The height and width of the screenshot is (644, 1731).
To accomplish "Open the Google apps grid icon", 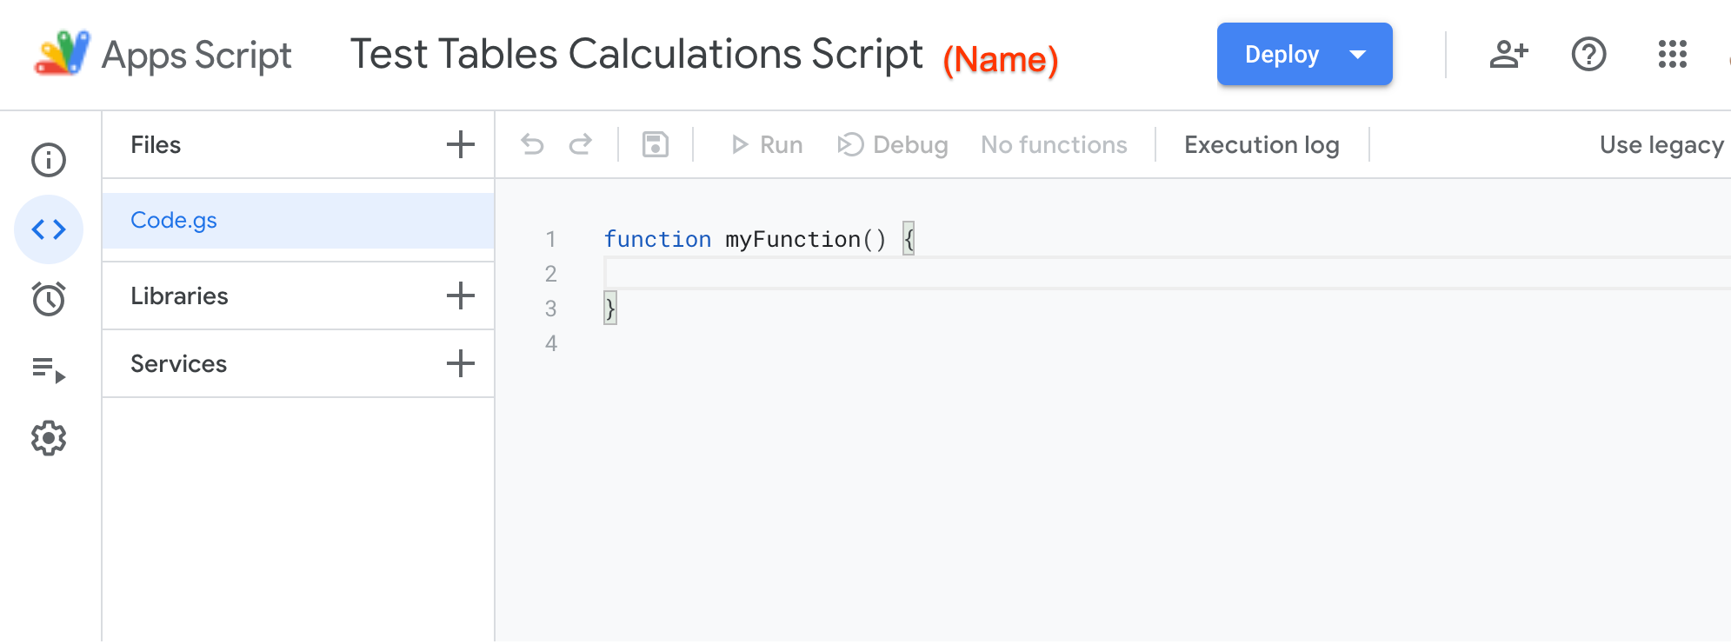I will 1672,55.
